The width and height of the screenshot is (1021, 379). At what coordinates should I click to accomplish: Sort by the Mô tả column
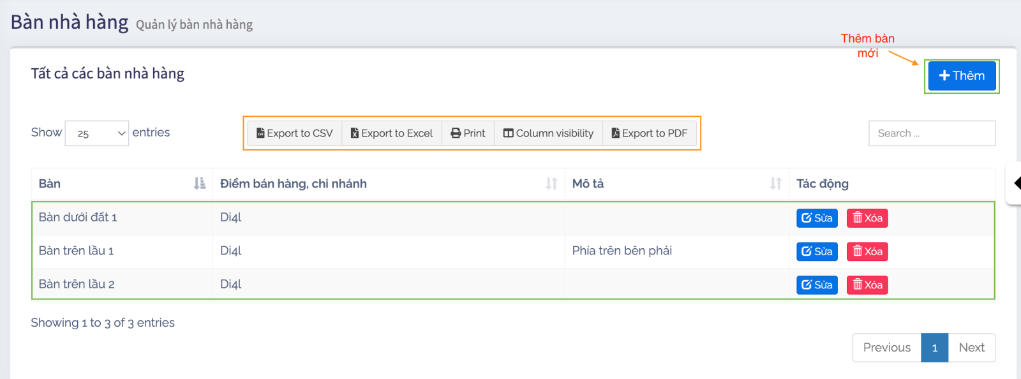(775, 184)
